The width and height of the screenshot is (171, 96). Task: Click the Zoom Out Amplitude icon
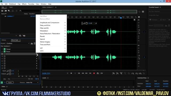click(117, 73)
